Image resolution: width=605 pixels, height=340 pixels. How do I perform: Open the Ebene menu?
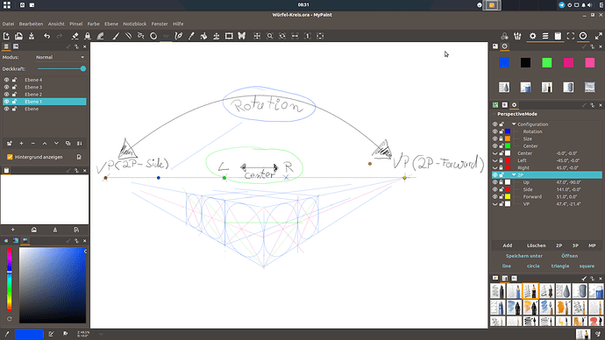pos(111,24)
